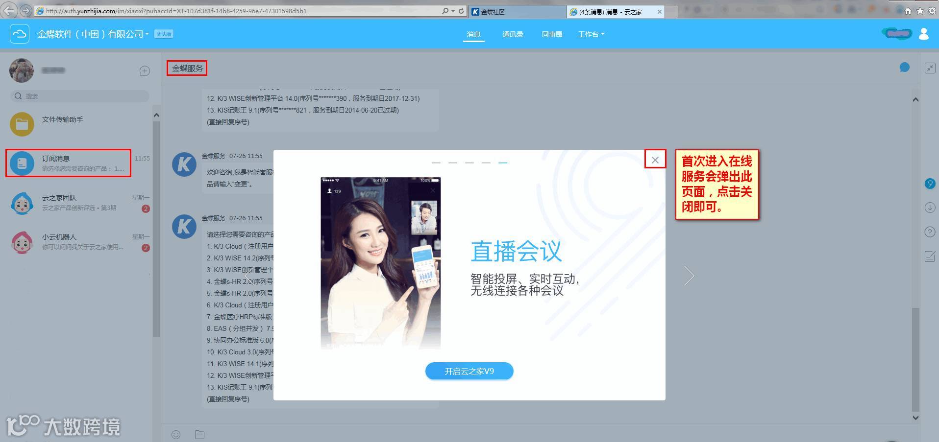Click the chat bubble icon in chat header

coord(905,68)
